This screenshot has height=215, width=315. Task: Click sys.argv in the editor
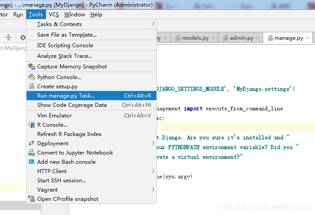pyautogui.click(x=178, y=177)
